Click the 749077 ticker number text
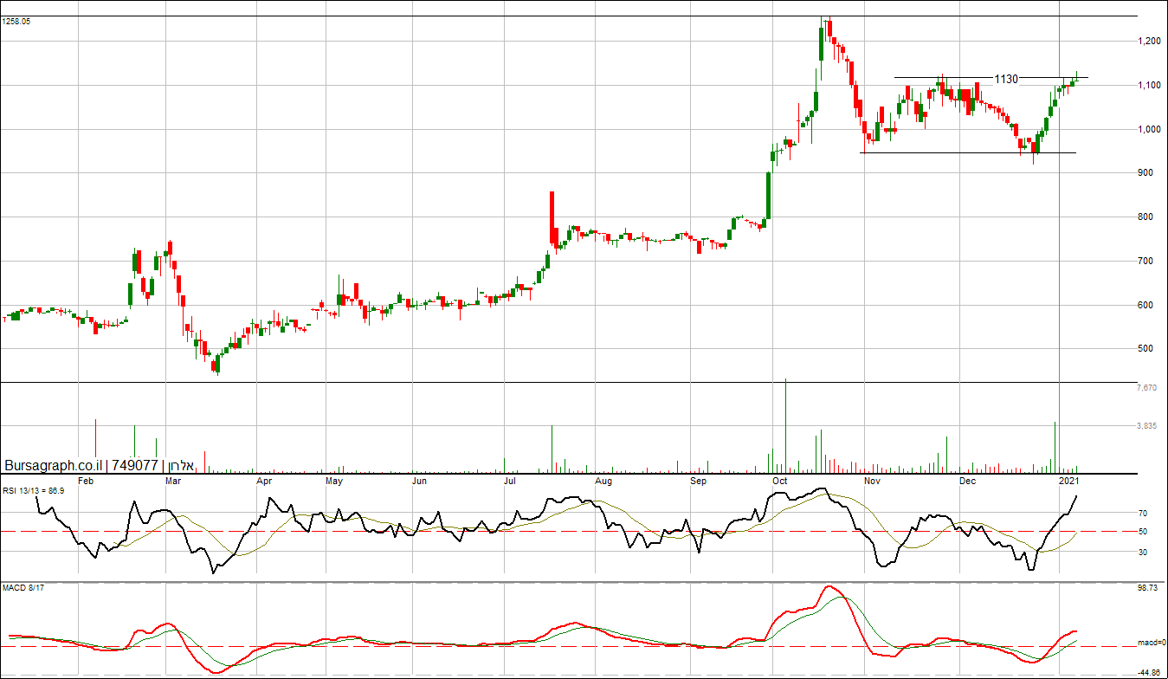1168x679 pixels. click(x=135, y=465)
